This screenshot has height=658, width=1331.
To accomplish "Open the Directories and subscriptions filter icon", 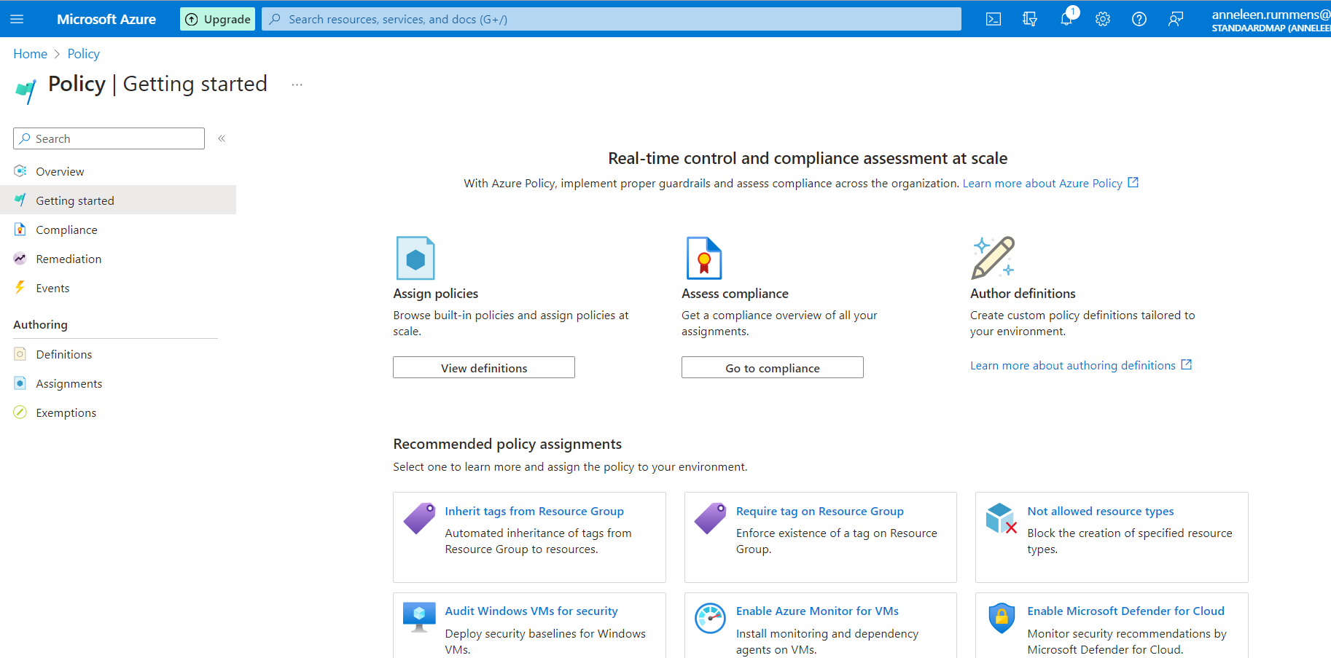I will pyautogui.click(x=1030, y=19).
